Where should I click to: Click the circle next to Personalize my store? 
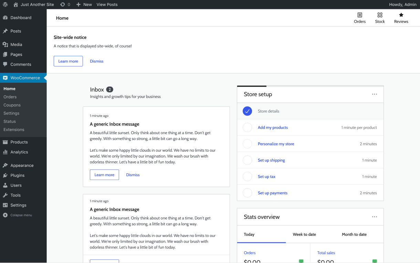coord(247,144)
